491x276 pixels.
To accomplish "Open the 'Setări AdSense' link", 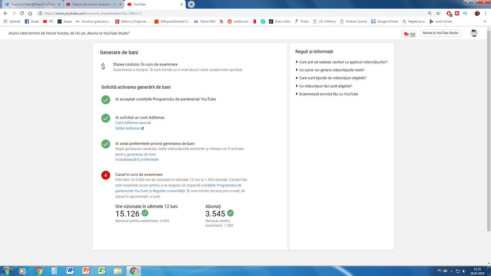I will (x=129, y=128).
